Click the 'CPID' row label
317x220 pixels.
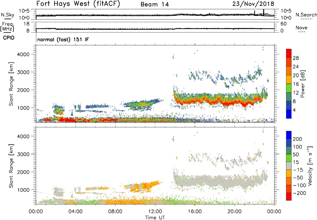coord(9,38)
